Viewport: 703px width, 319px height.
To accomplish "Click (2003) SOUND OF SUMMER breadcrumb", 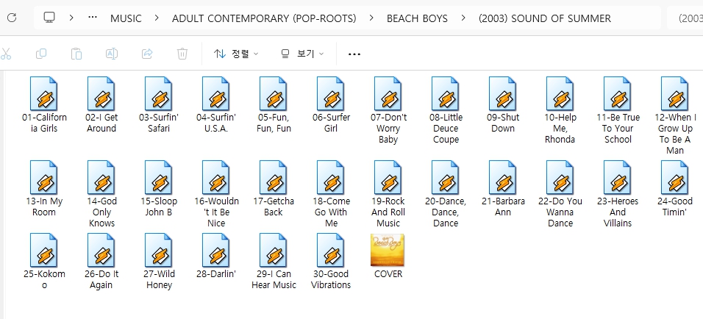I will coord(544,18).
